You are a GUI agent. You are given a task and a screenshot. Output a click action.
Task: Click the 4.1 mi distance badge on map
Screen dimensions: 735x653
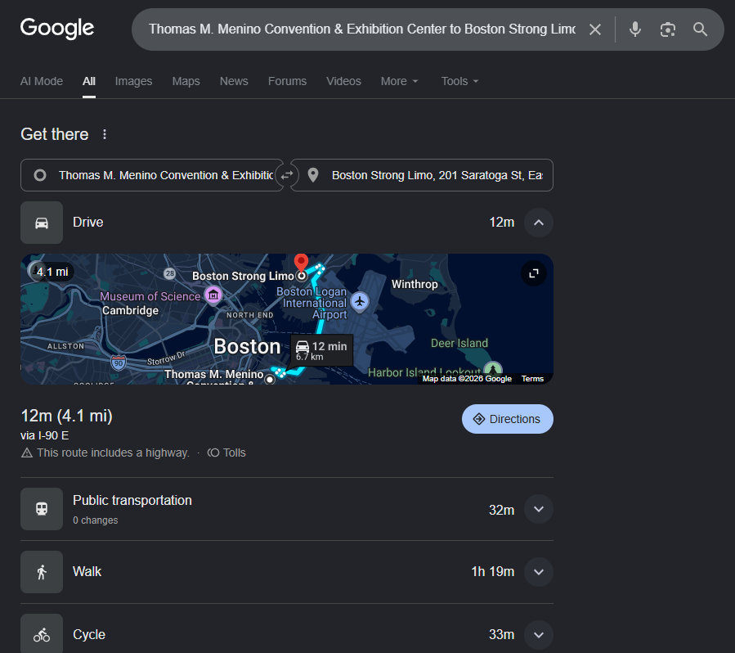coord(52,272)
